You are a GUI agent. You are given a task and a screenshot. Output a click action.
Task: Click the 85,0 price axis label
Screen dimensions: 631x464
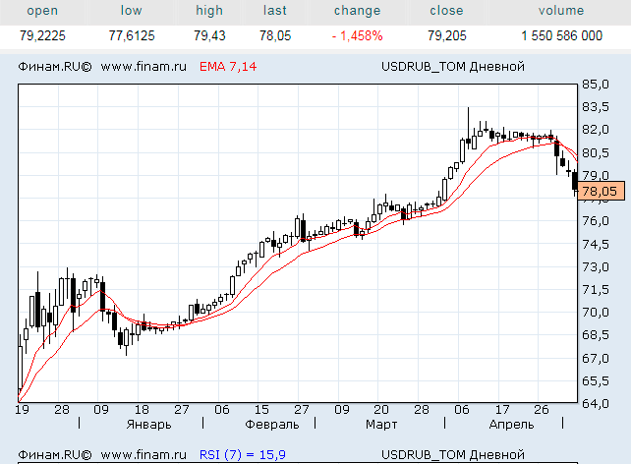596,84
